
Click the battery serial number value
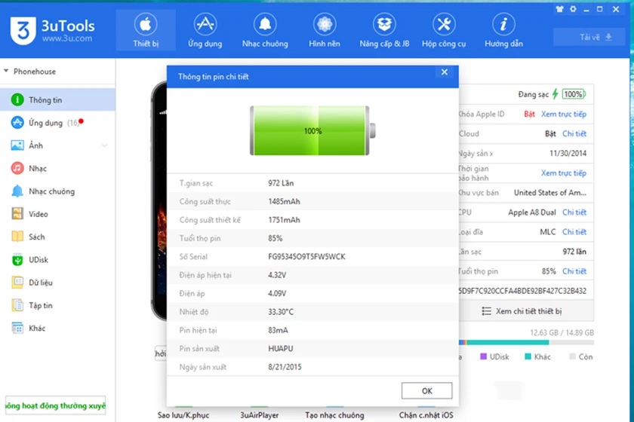click(x=306, y=256)
